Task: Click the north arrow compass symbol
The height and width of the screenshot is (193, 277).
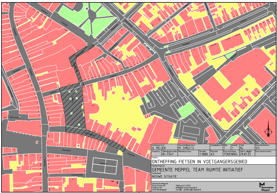Action: (x=268, y=130)
